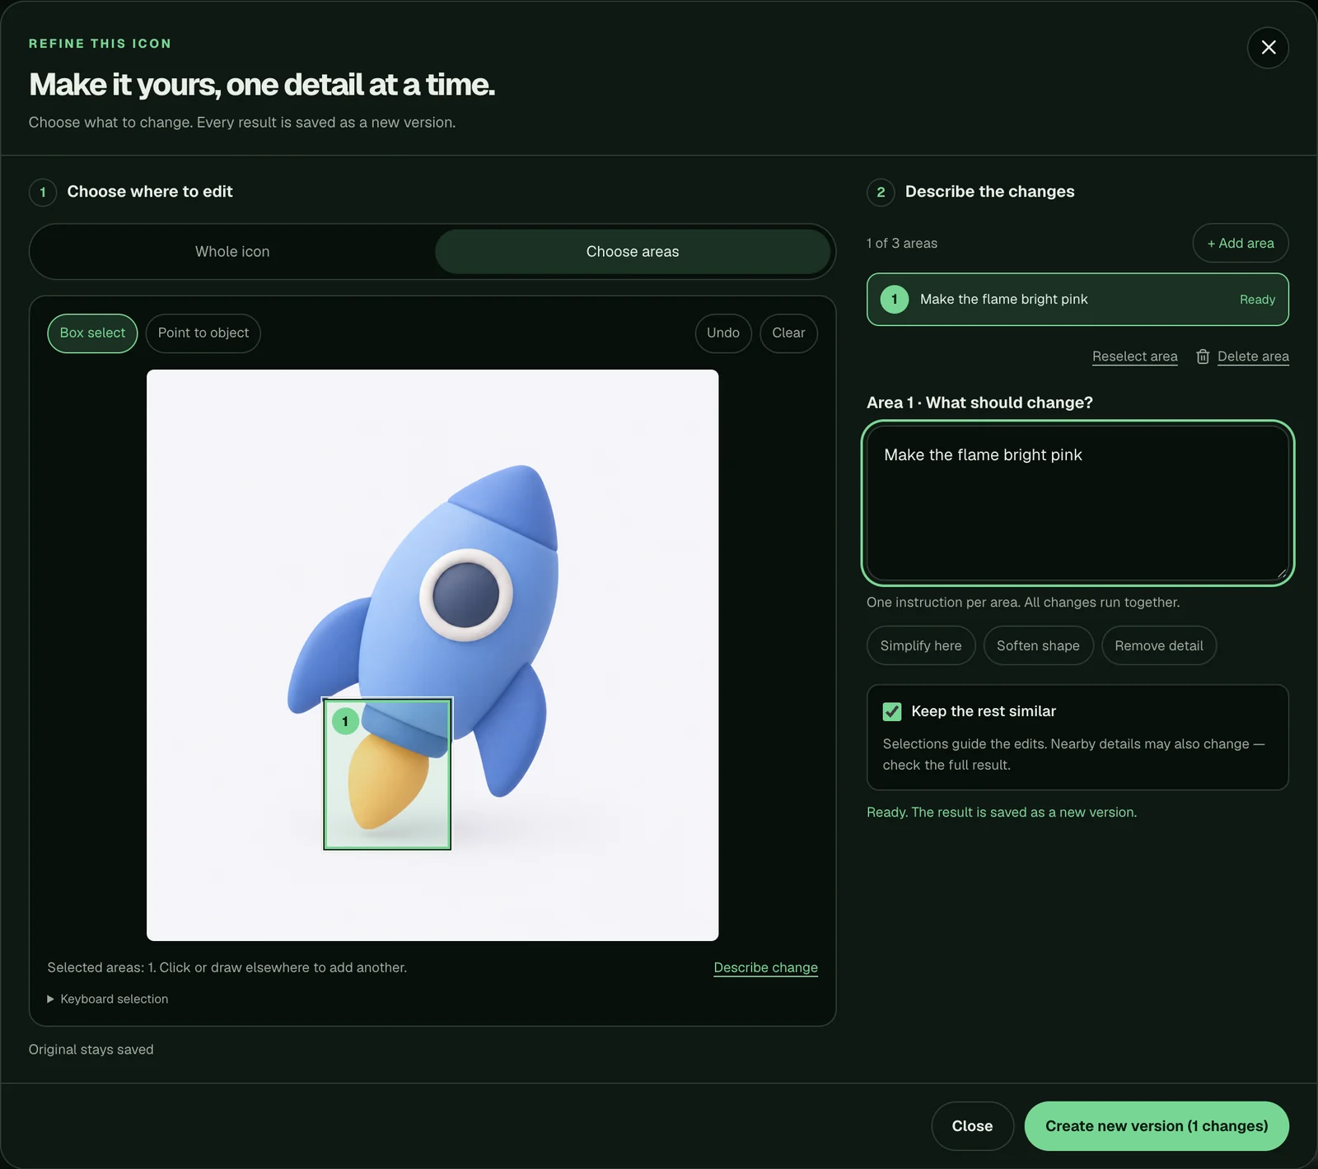Click the "Original stays saved" note
This screenshot has height=1169, width=1318.
[91, 1050]
